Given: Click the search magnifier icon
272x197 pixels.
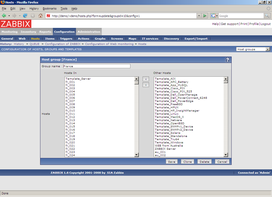Looking at the screenshot, I should tap(267, 16).
